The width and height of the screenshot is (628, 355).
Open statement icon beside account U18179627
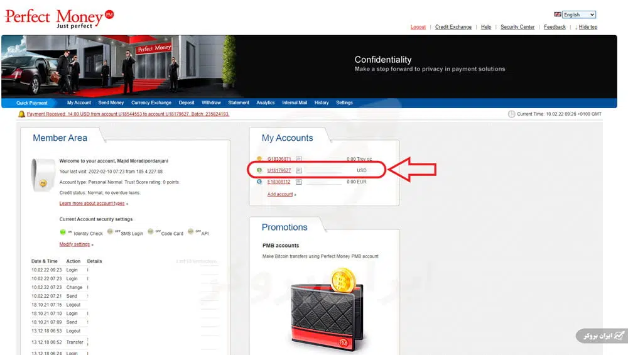click(x=299, y=170)
